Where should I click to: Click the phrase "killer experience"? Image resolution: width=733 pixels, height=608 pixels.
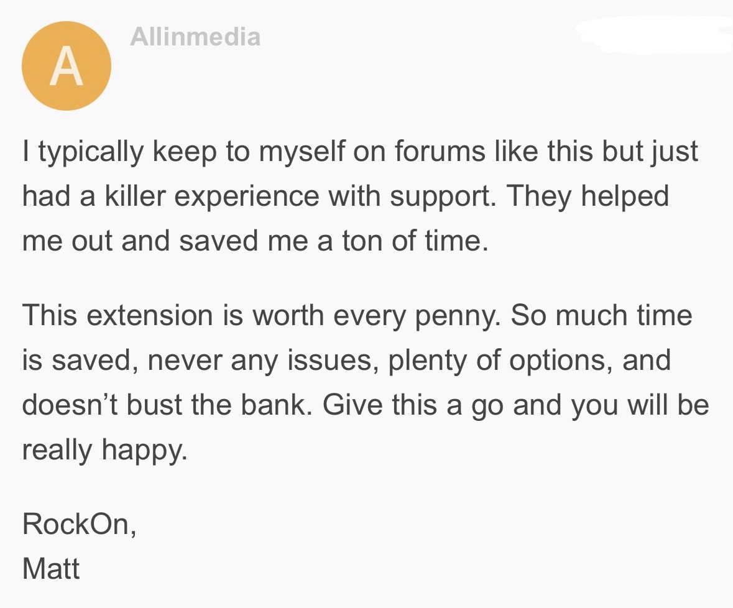212,196
